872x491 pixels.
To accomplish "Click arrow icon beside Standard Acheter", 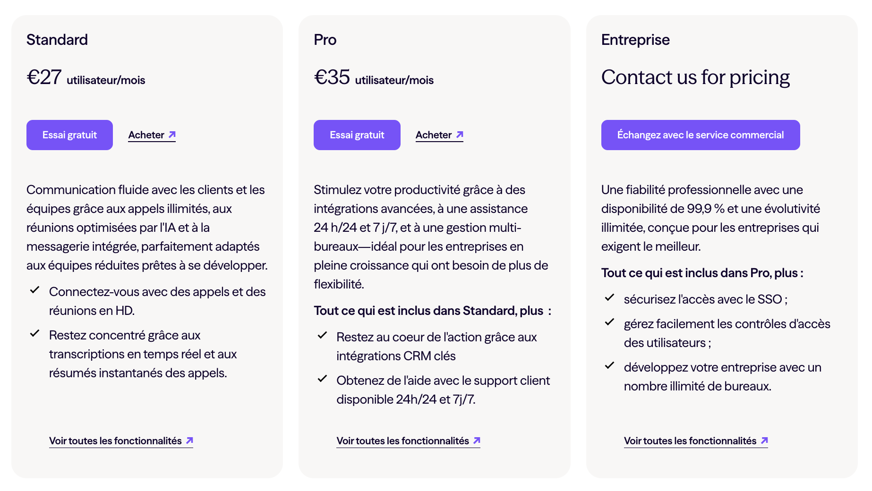I will 172,135.
